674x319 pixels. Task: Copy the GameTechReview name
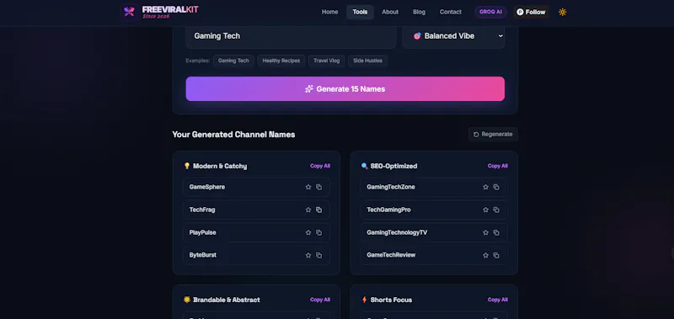pos(496,256)
